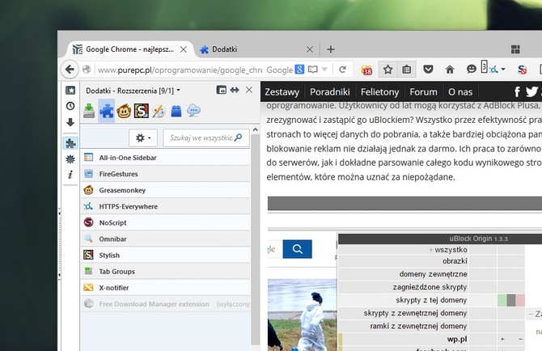Image resolution: width=542 pixels, height=351 pixels.
Task: Click green allow cell for skrypty z tej domeny
Action: tap(502, 300)
